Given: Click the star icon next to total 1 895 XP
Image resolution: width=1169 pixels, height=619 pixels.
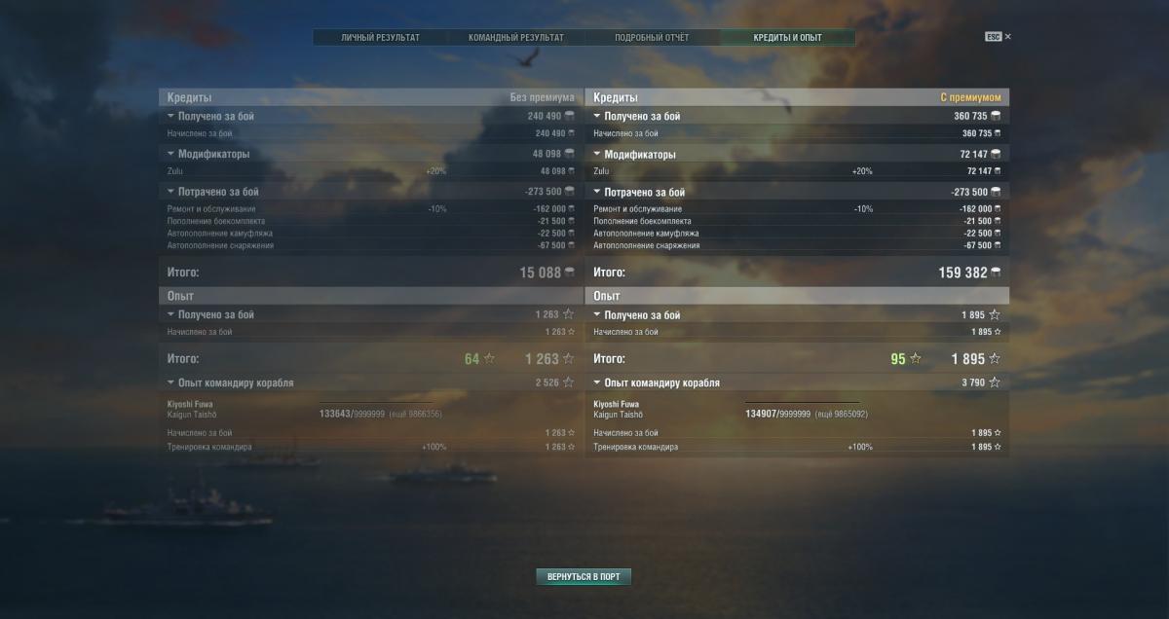Looking at the screenshot, I should click(x=995, y=359).
